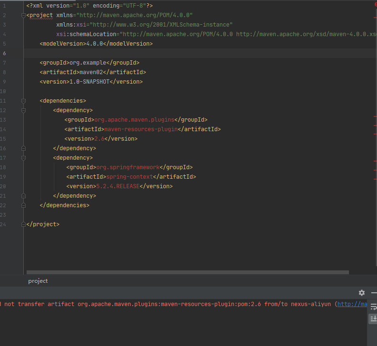Click the underlined project tag name on line 2
Image resolution: width=377 pixels, height=346 pixels.
click(x=41, y=15)
